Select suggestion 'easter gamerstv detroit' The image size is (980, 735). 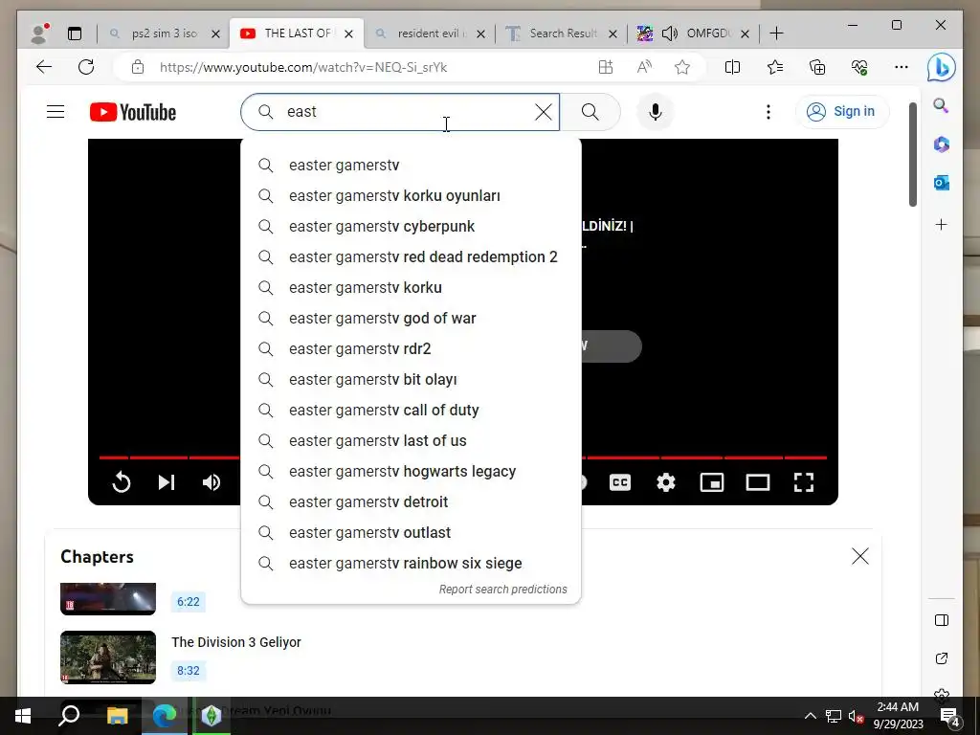pos(411,501)
